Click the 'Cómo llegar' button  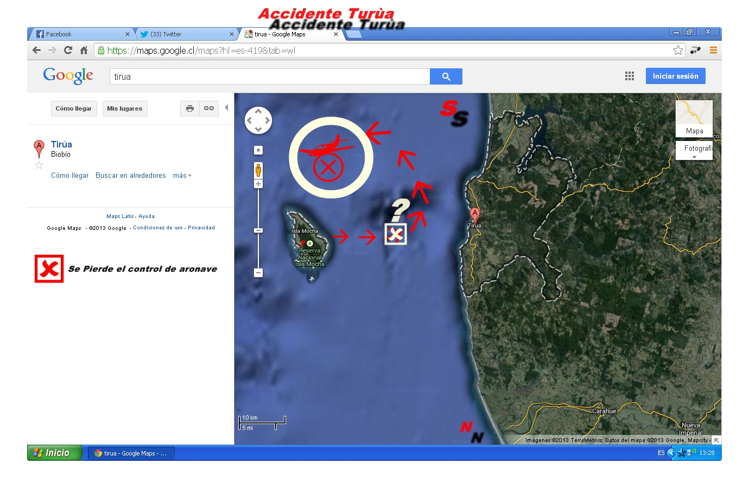pyautogui.click(x=74, y=108)
